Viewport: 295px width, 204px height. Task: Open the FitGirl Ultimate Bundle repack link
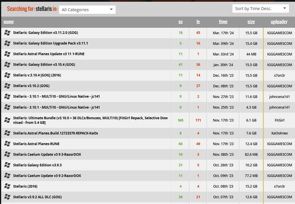tap(90, 120)
